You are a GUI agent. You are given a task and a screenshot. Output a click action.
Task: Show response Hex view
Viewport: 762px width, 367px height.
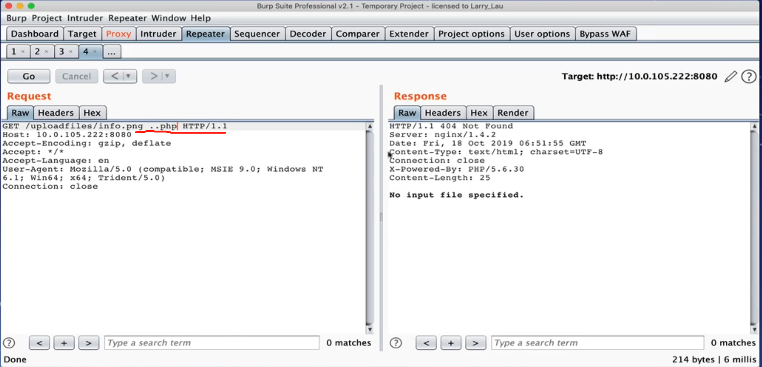pos(479,113)
